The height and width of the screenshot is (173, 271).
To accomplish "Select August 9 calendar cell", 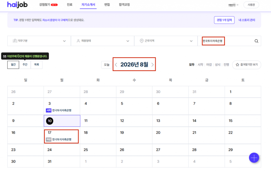I will click(26, 121).
